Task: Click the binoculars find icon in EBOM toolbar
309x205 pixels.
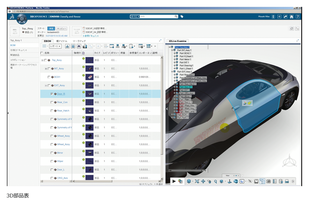Action: (x=79, y=46)
